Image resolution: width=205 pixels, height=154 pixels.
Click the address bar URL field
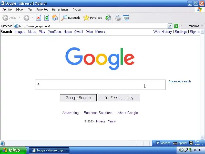click(x=93, y=26)
